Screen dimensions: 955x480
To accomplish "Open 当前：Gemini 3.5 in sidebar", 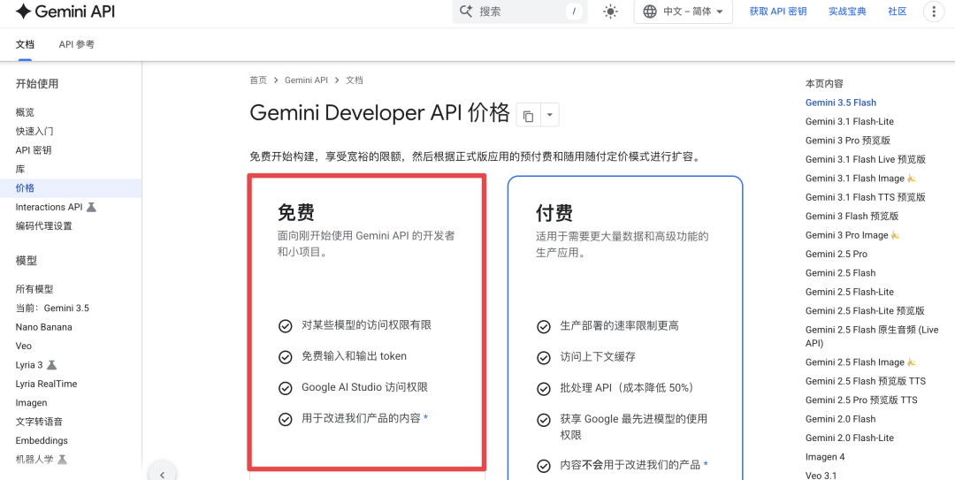I will (x=52, y=309).
